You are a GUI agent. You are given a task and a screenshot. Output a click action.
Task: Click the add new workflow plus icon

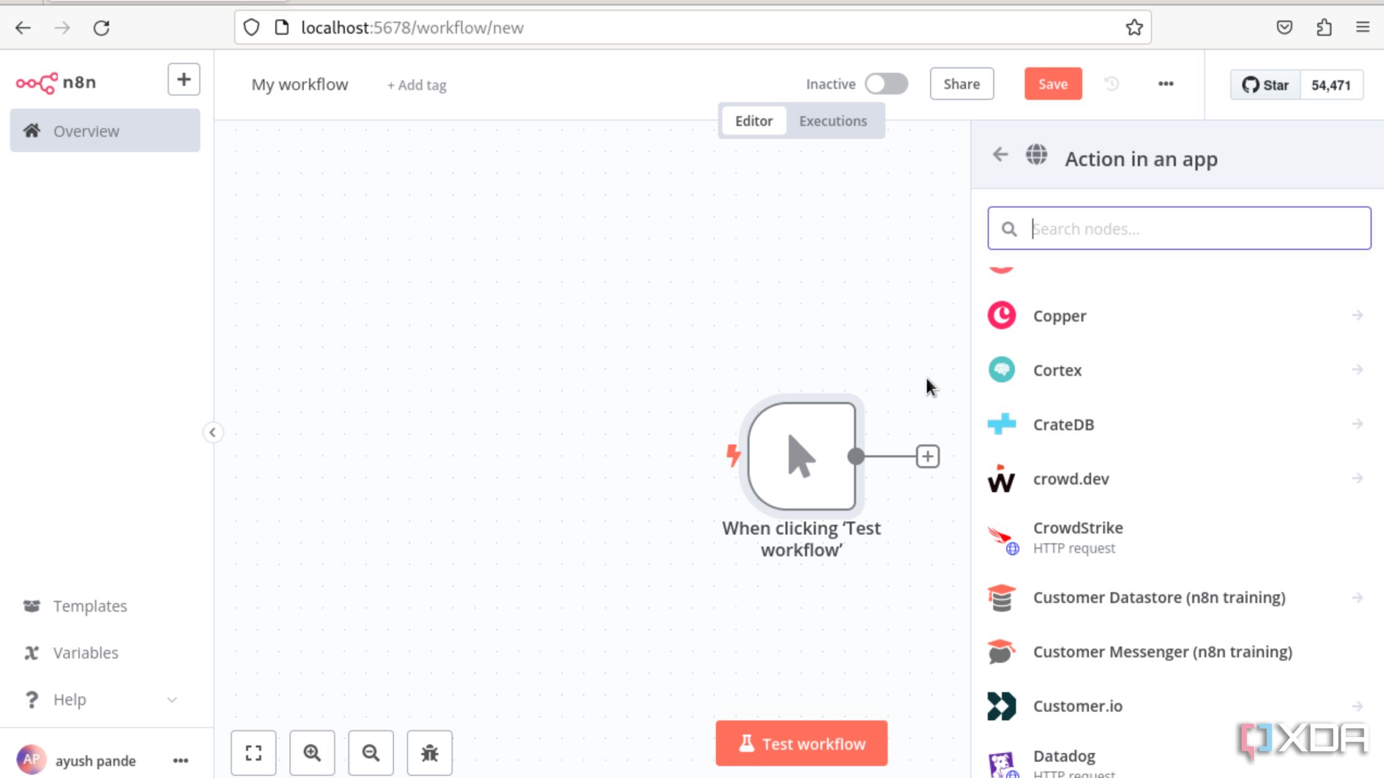point(184,79)
